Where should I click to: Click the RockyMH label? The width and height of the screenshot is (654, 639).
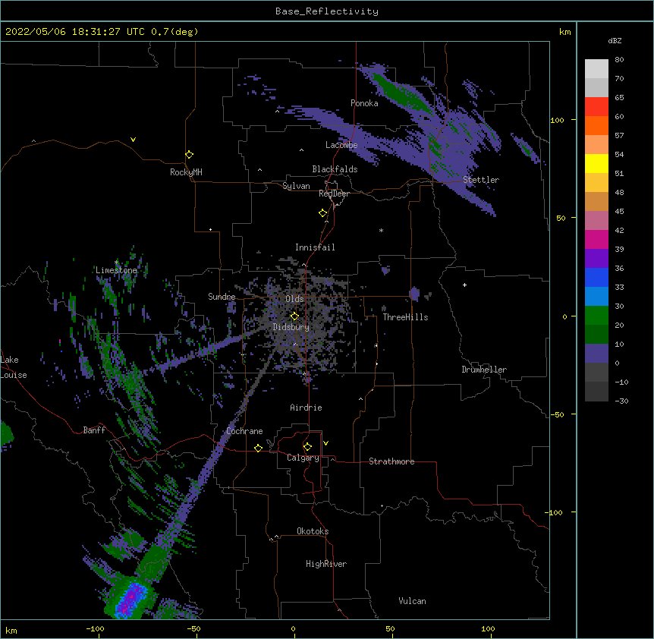click(186, 172)
